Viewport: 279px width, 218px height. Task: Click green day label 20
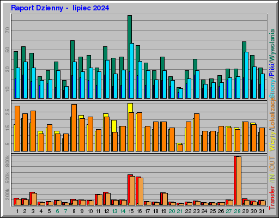(x=172, y=211)
